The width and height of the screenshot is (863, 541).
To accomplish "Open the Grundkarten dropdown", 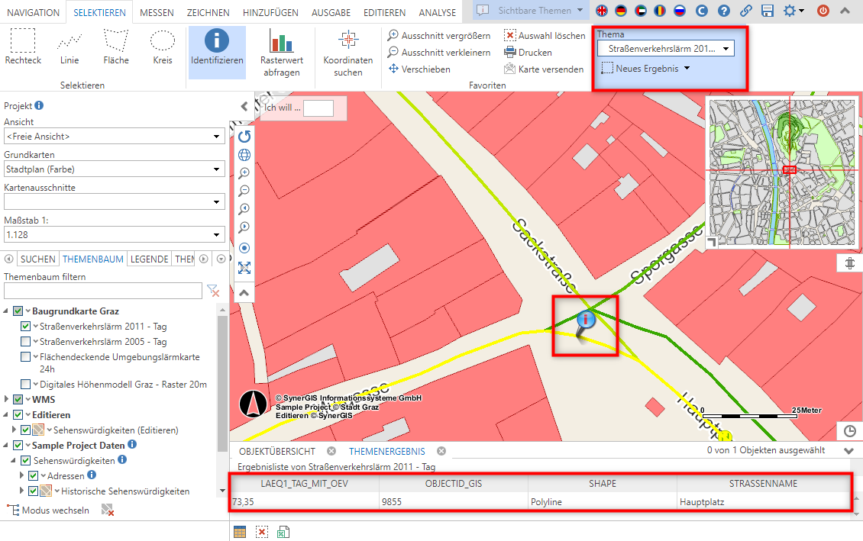I will pyautogui.click(x=114, y=169).
